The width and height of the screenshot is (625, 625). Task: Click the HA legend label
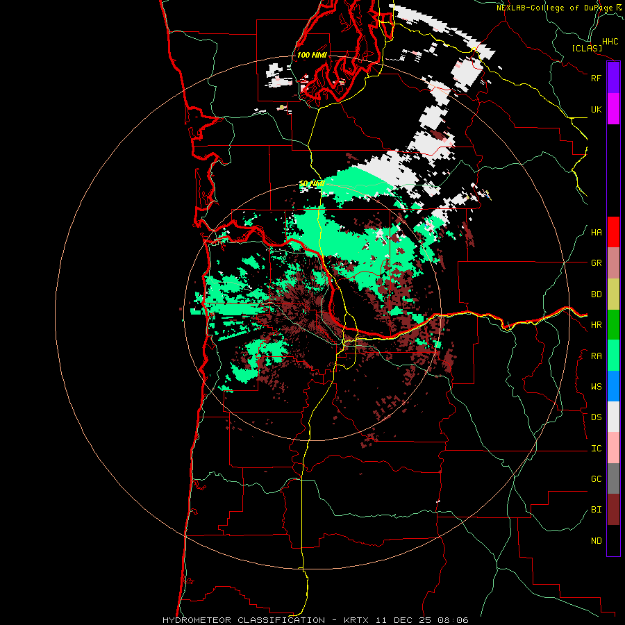click(596, 233)
